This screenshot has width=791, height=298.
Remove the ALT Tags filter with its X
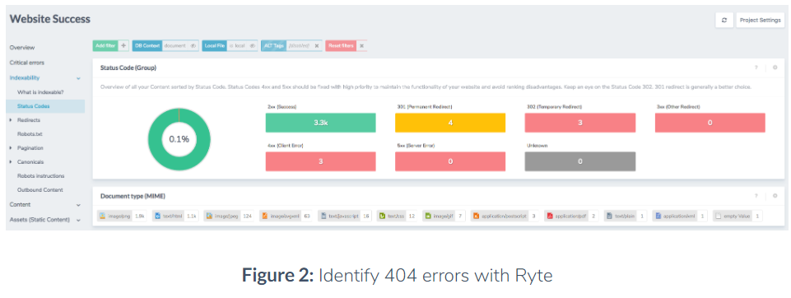316,45
